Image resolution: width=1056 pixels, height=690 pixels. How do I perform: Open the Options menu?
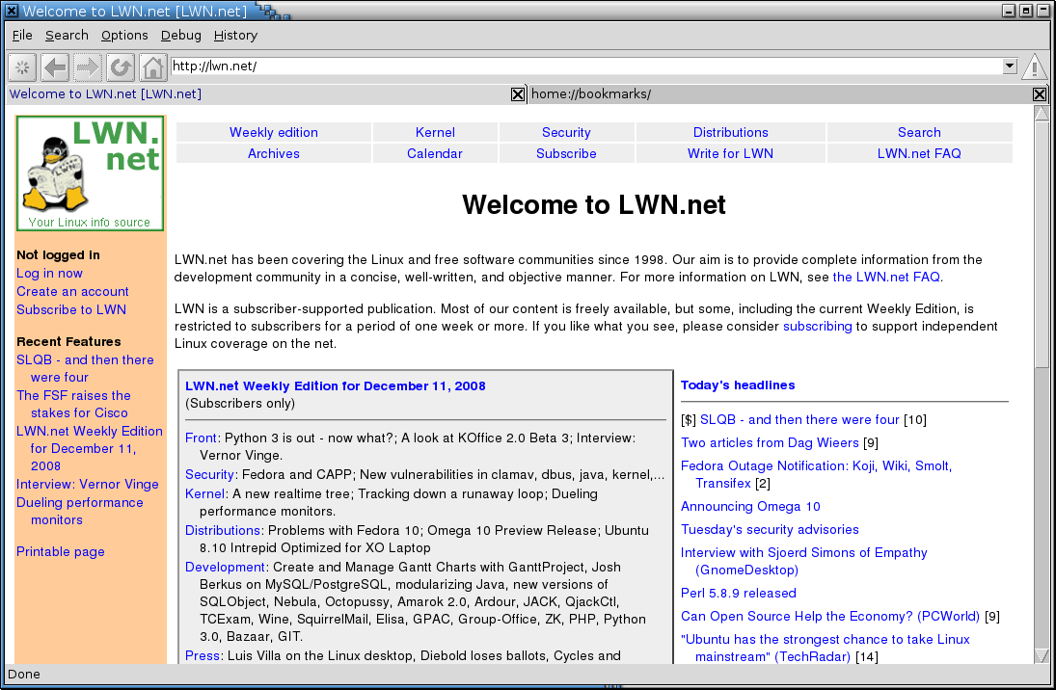click(x=124, y=36)
